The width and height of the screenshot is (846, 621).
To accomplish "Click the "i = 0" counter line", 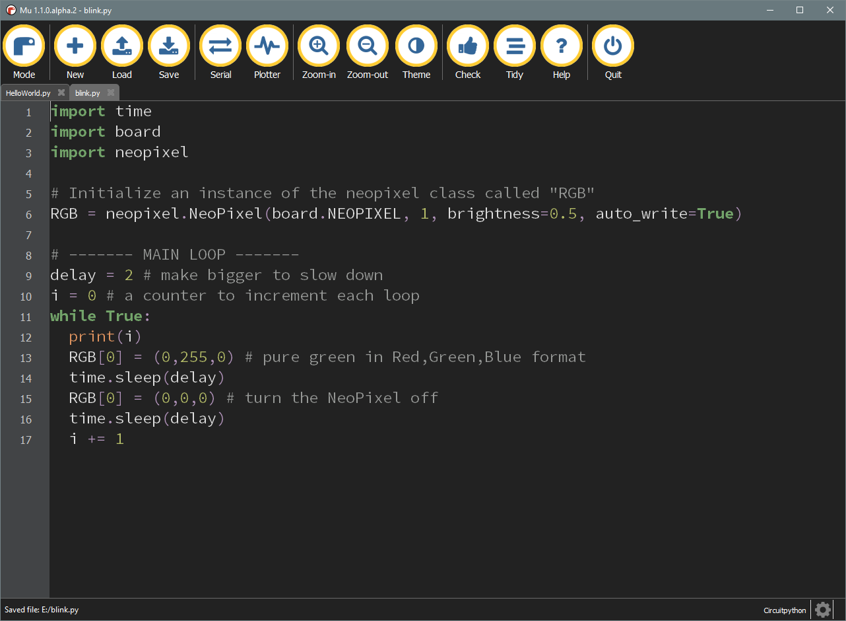I will pyautogui.click(x=73, y=296).
